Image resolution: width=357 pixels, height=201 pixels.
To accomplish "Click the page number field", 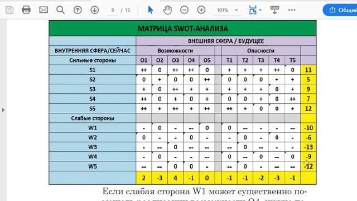I will (113, 10).
